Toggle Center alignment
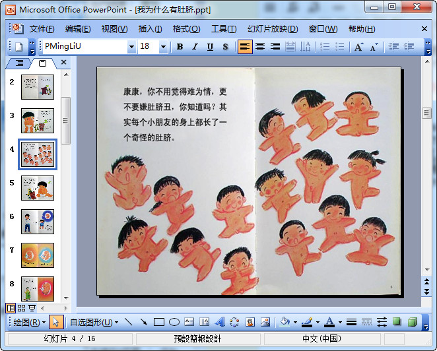437x351 pixels. [x=260, y=47]
